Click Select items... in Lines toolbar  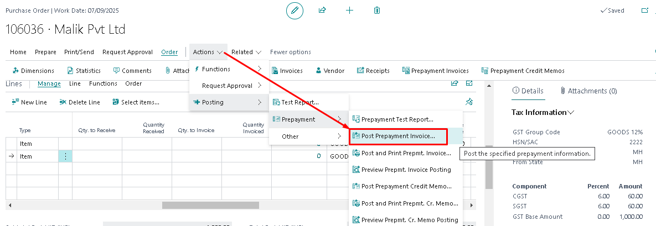[x=136, y=102]
